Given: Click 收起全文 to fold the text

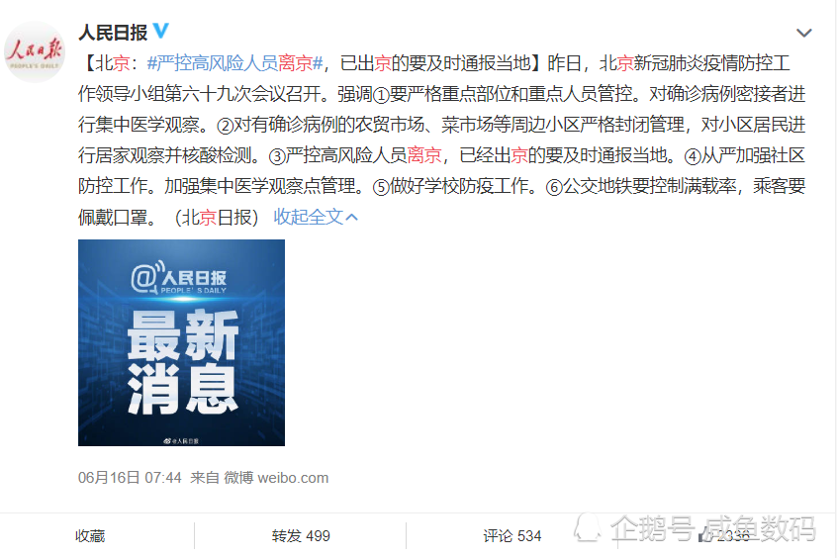Looking at the screenshot, I should coord(308,217).
